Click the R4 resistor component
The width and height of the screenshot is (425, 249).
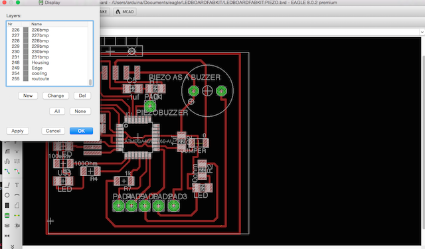(x=90, y=171)
